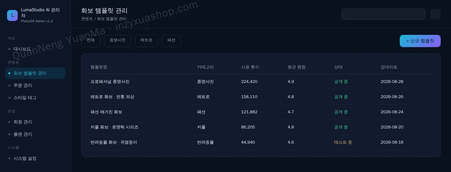
Task: Select the 화보 템플릿 관리 sidebar item
Action: 35,73
